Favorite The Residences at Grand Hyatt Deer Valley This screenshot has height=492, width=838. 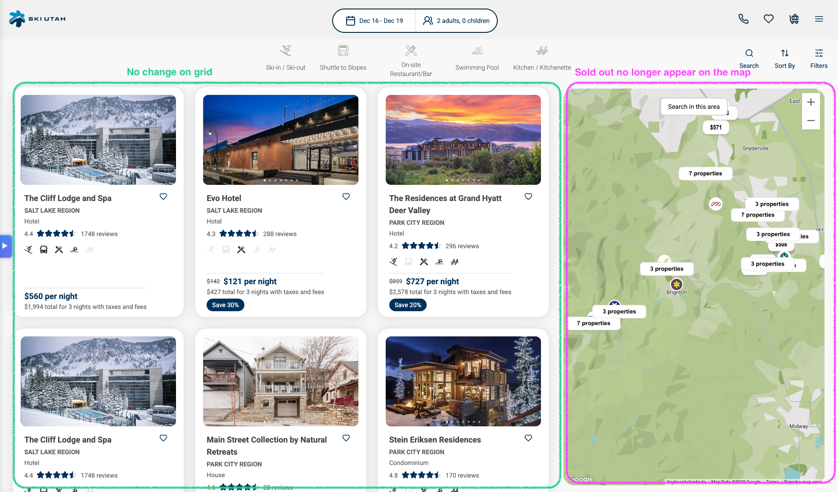528,197
